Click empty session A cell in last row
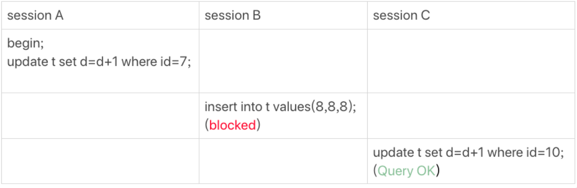Image resolution: width=577 pixels, height=188 pixels. click(x=100, y=161)
